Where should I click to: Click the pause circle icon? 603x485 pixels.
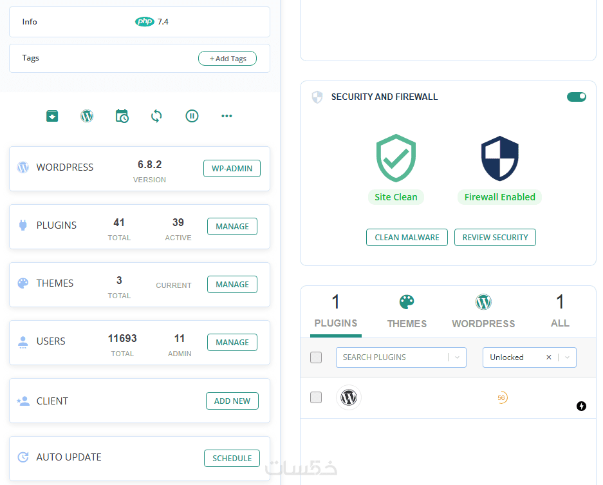click(192, 116)
